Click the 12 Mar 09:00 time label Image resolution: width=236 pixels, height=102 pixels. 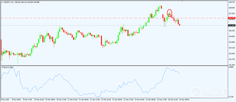117,99
